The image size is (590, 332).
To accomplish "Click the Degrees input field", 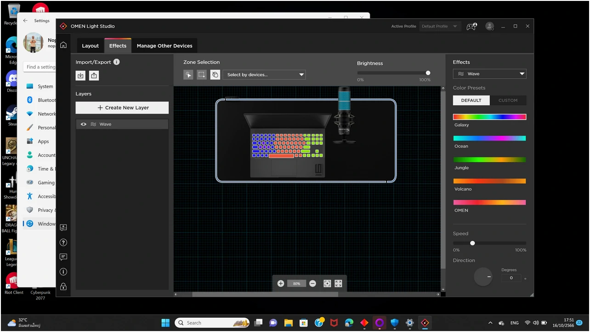I will (511, 278).
